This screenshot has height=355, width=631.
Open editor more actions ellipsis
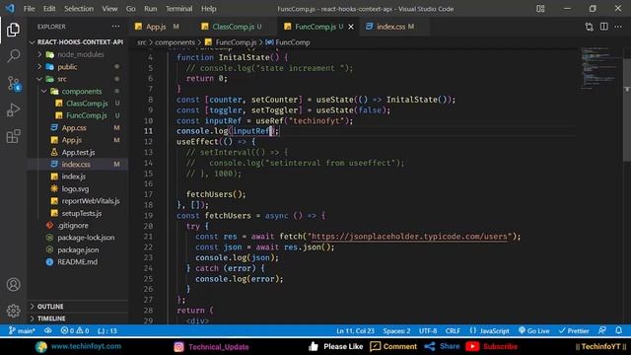pyautogui.click(x=618, y=27)
